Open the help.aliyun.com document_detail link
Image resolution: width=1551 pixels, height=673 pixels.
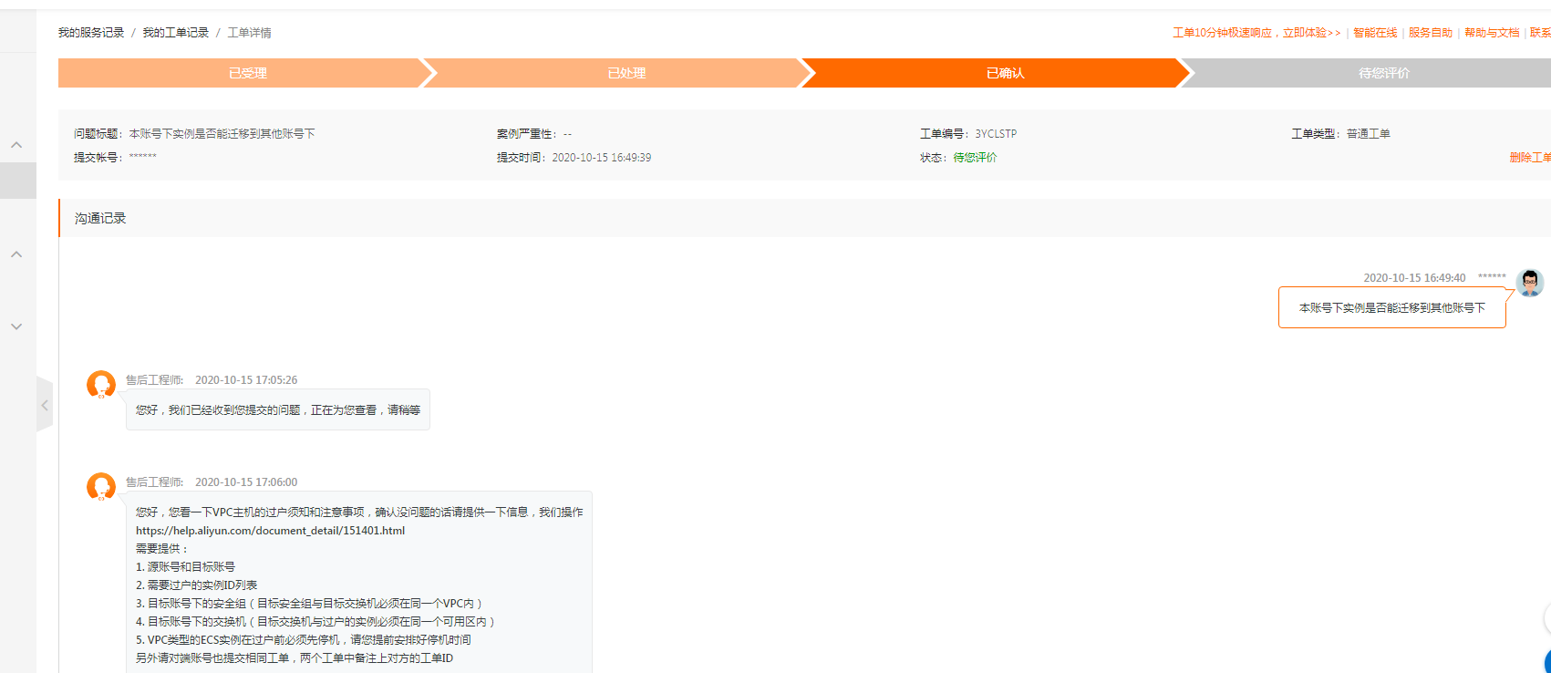[270, 531]
